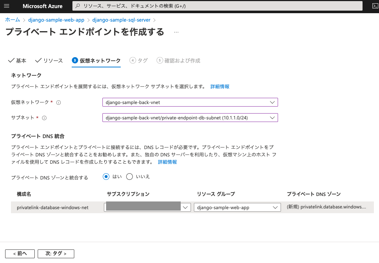Click privatelink-database-windows-net configuration name
This screenshot has width=379, height=263.
[x=53, y=208]
